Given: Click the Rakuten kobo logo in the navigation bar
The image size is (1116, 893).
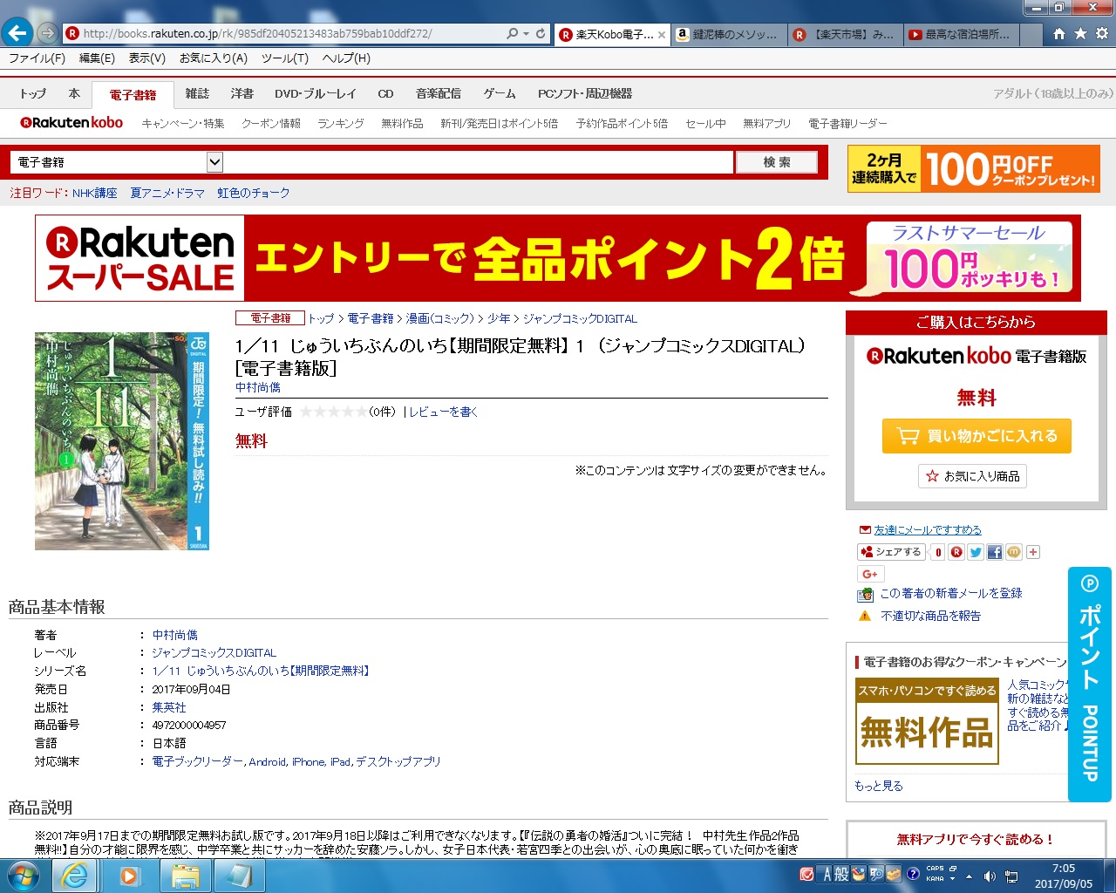Looking at the screenshot, I should tap(71, 123).
